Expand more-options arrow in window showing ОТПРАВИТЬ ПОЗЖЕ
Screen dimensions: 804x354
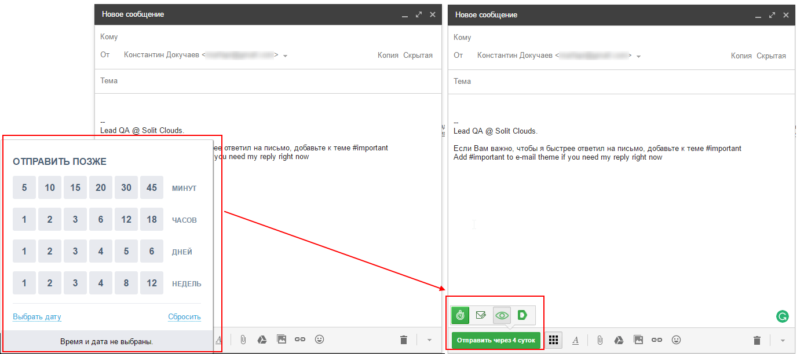point(429,340)
